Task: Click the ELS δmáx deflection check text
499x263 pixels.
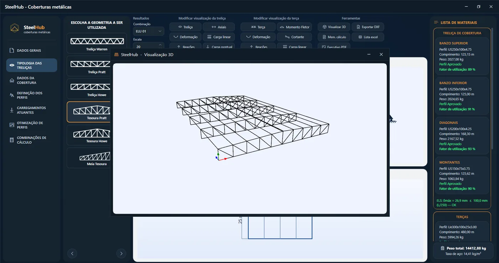Action: click(462, 203)
